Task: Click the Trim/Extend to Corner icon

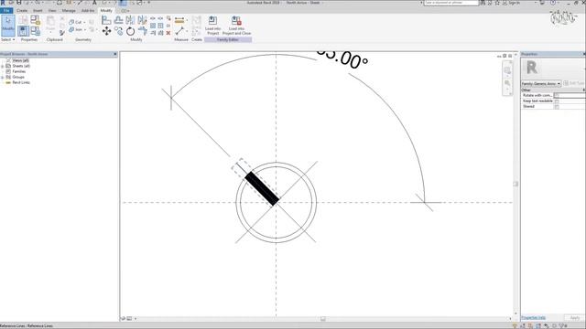Action: tap(142, 31)
